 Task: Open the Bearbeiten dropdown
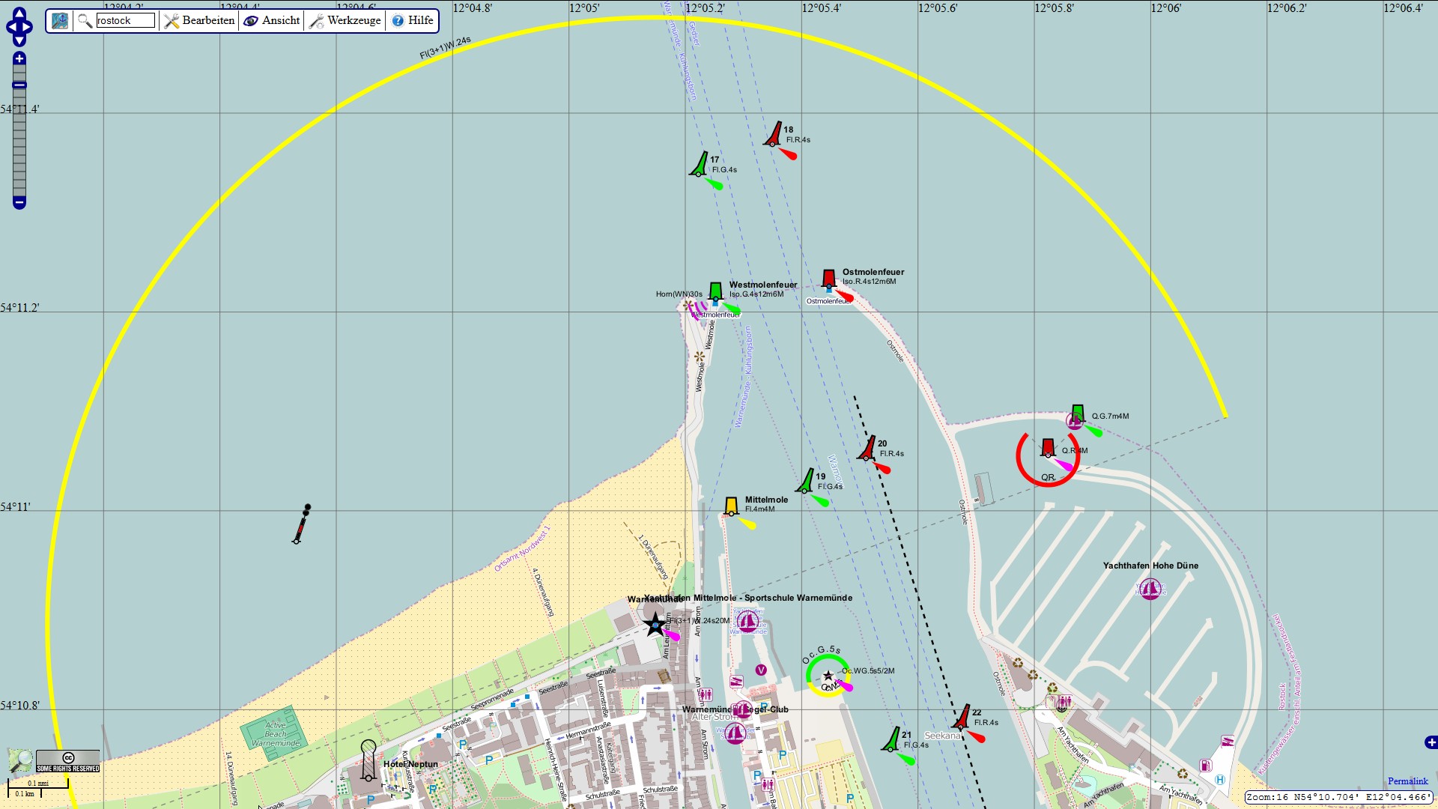click(x=206, y=20)
